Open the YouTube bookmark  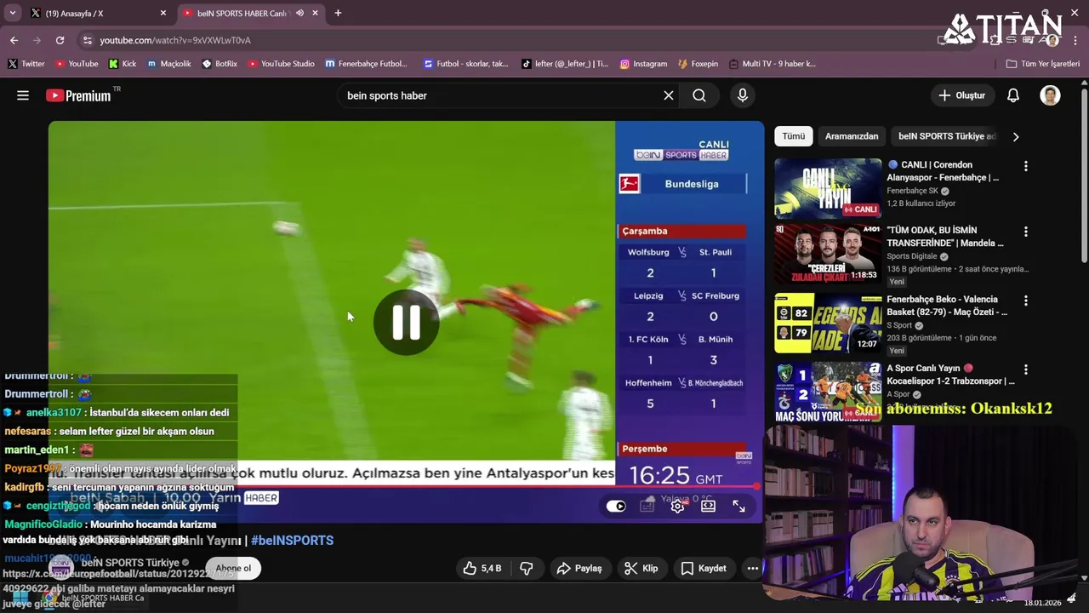[77, 64]
